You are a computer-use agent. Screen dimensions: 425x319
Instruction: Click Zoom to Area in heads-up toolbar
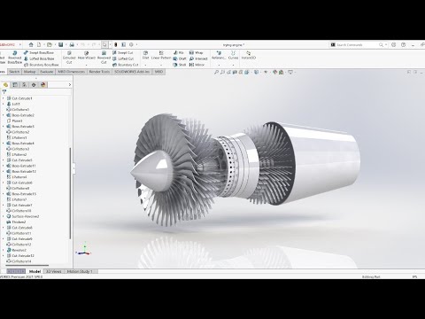pyautogui.click(x=222, y=72)
